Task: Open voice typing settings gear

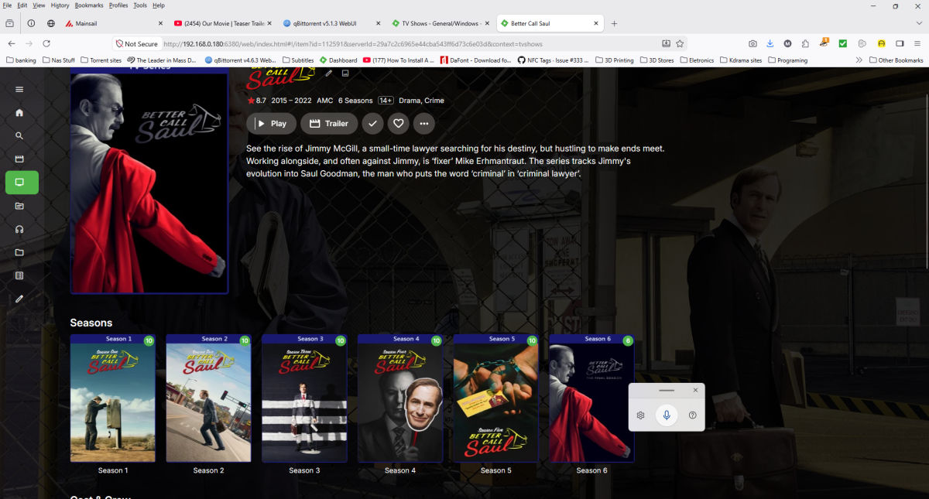Action: 641,415
